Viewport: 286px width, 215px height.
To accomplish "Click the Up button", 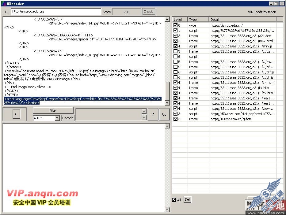I will 164,114.
